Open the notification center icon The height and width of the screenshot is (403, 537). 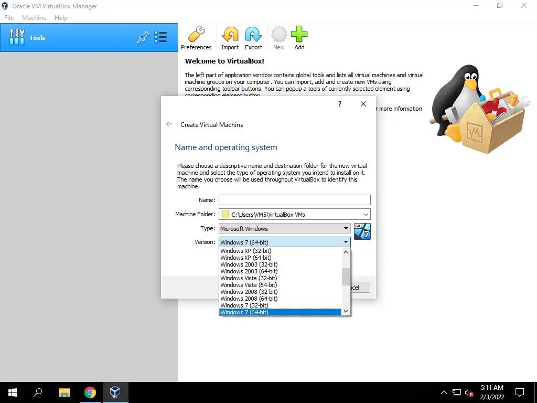pos(520,393)
